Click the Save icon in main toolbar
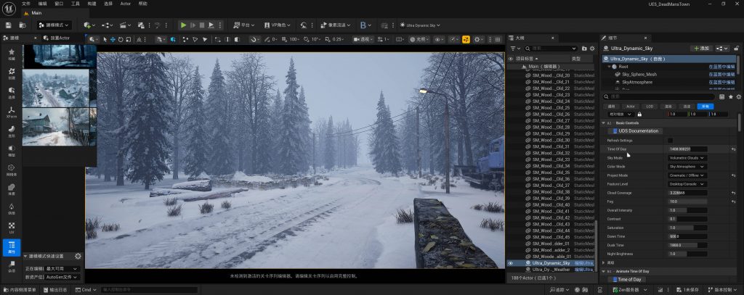Viewport: 744px width, 295px height. click(x=9, y=25)
